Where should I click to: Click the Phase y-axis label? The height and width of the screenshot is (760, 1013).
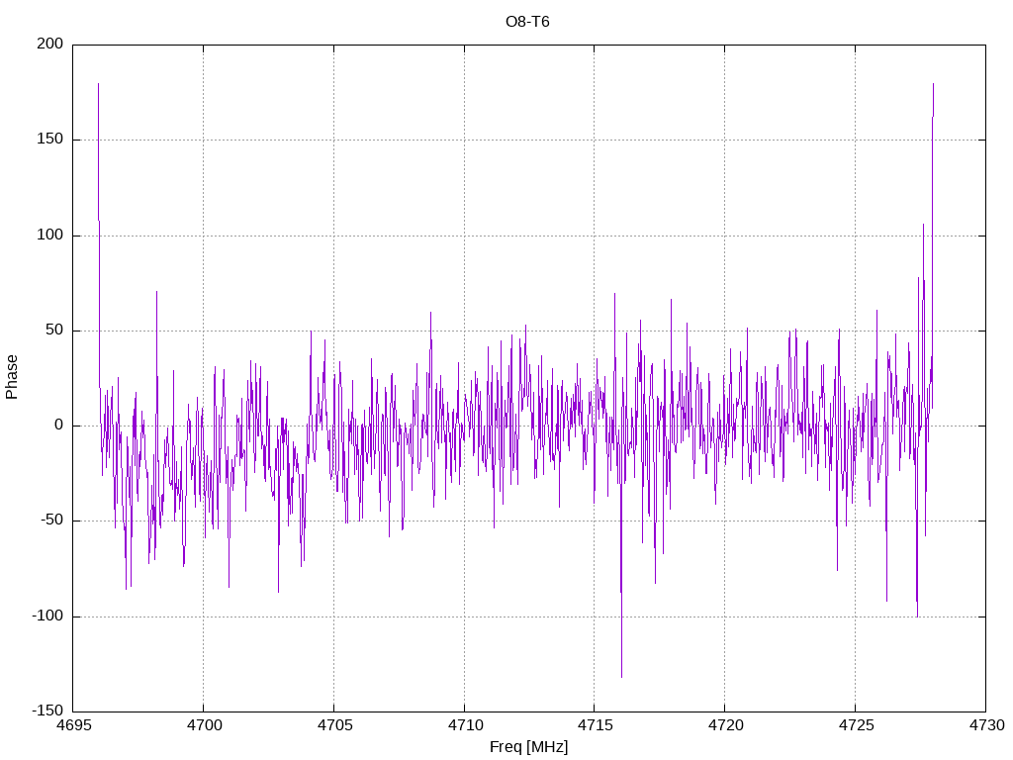pyautogui.click(x=12, y=377)
